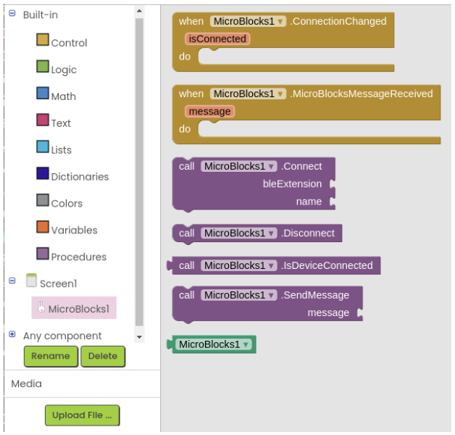Collapse the Screen1 tree node
This screenshot has width=455, height=435.
pyautogui.click(x=12, y=281)
